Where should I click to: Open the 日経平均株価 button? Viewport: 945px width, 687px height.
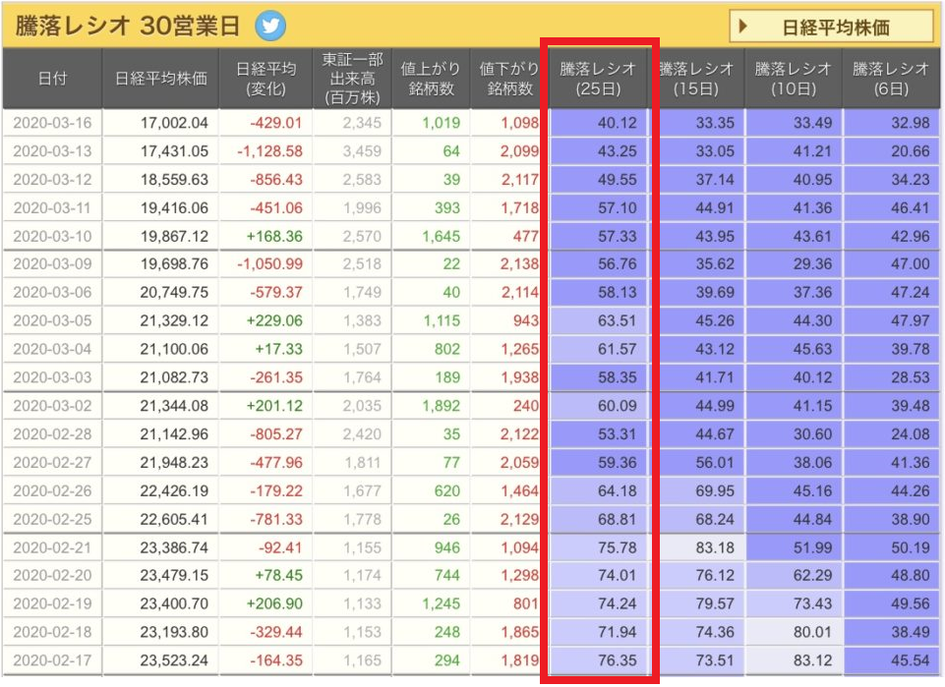831,27
